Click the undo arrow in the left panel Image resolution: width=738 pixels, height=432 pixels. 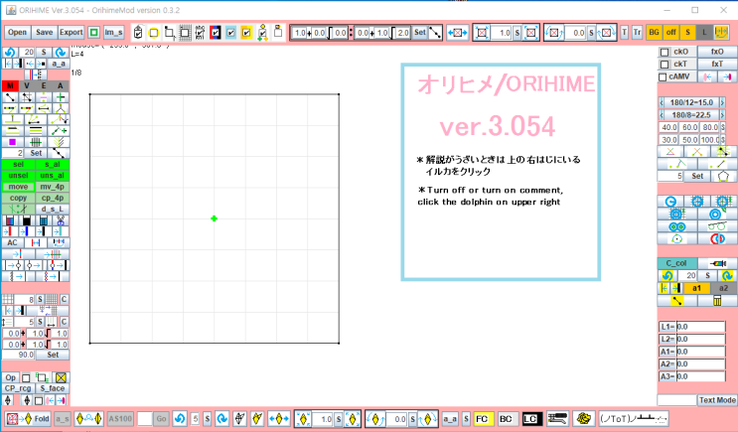pos(10,52)
